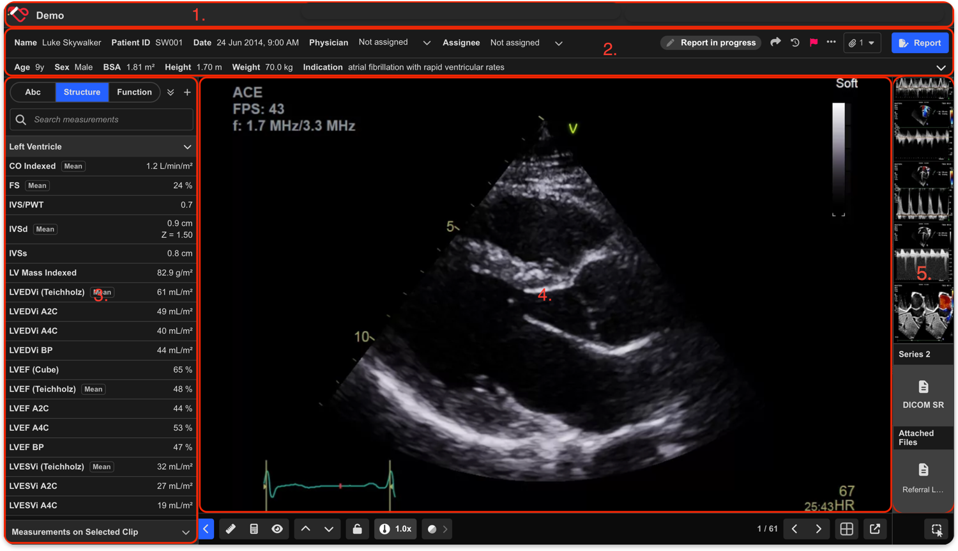
Task: Switch to the Abc tab
Action: click(x=33, y=92)
